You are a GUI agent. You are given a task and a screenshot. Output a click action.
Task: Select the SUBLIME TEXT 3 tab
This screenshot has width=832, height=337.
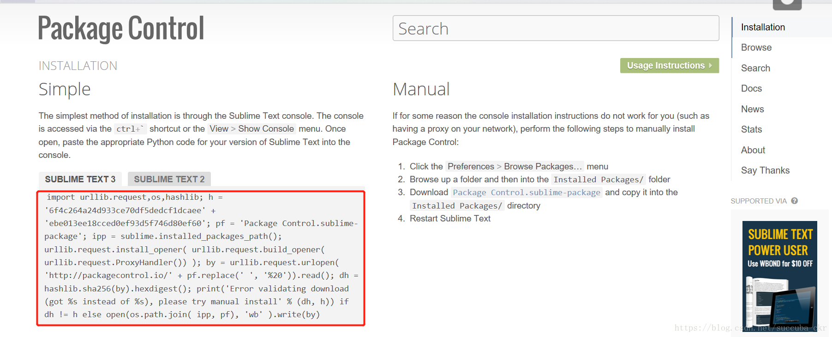click(x=80, y=179)
